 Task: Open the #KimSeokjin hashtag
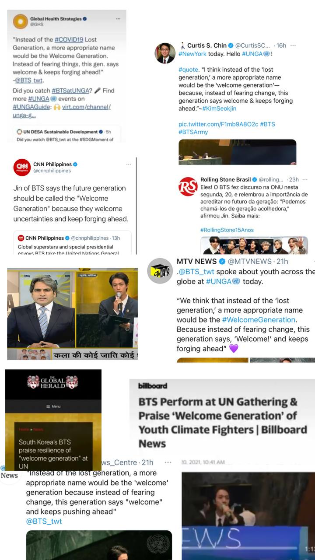click(x=221, y=108)
